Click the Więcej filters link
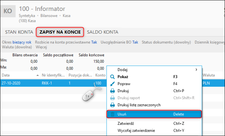The image size is (225, 136). pos(41,47)
